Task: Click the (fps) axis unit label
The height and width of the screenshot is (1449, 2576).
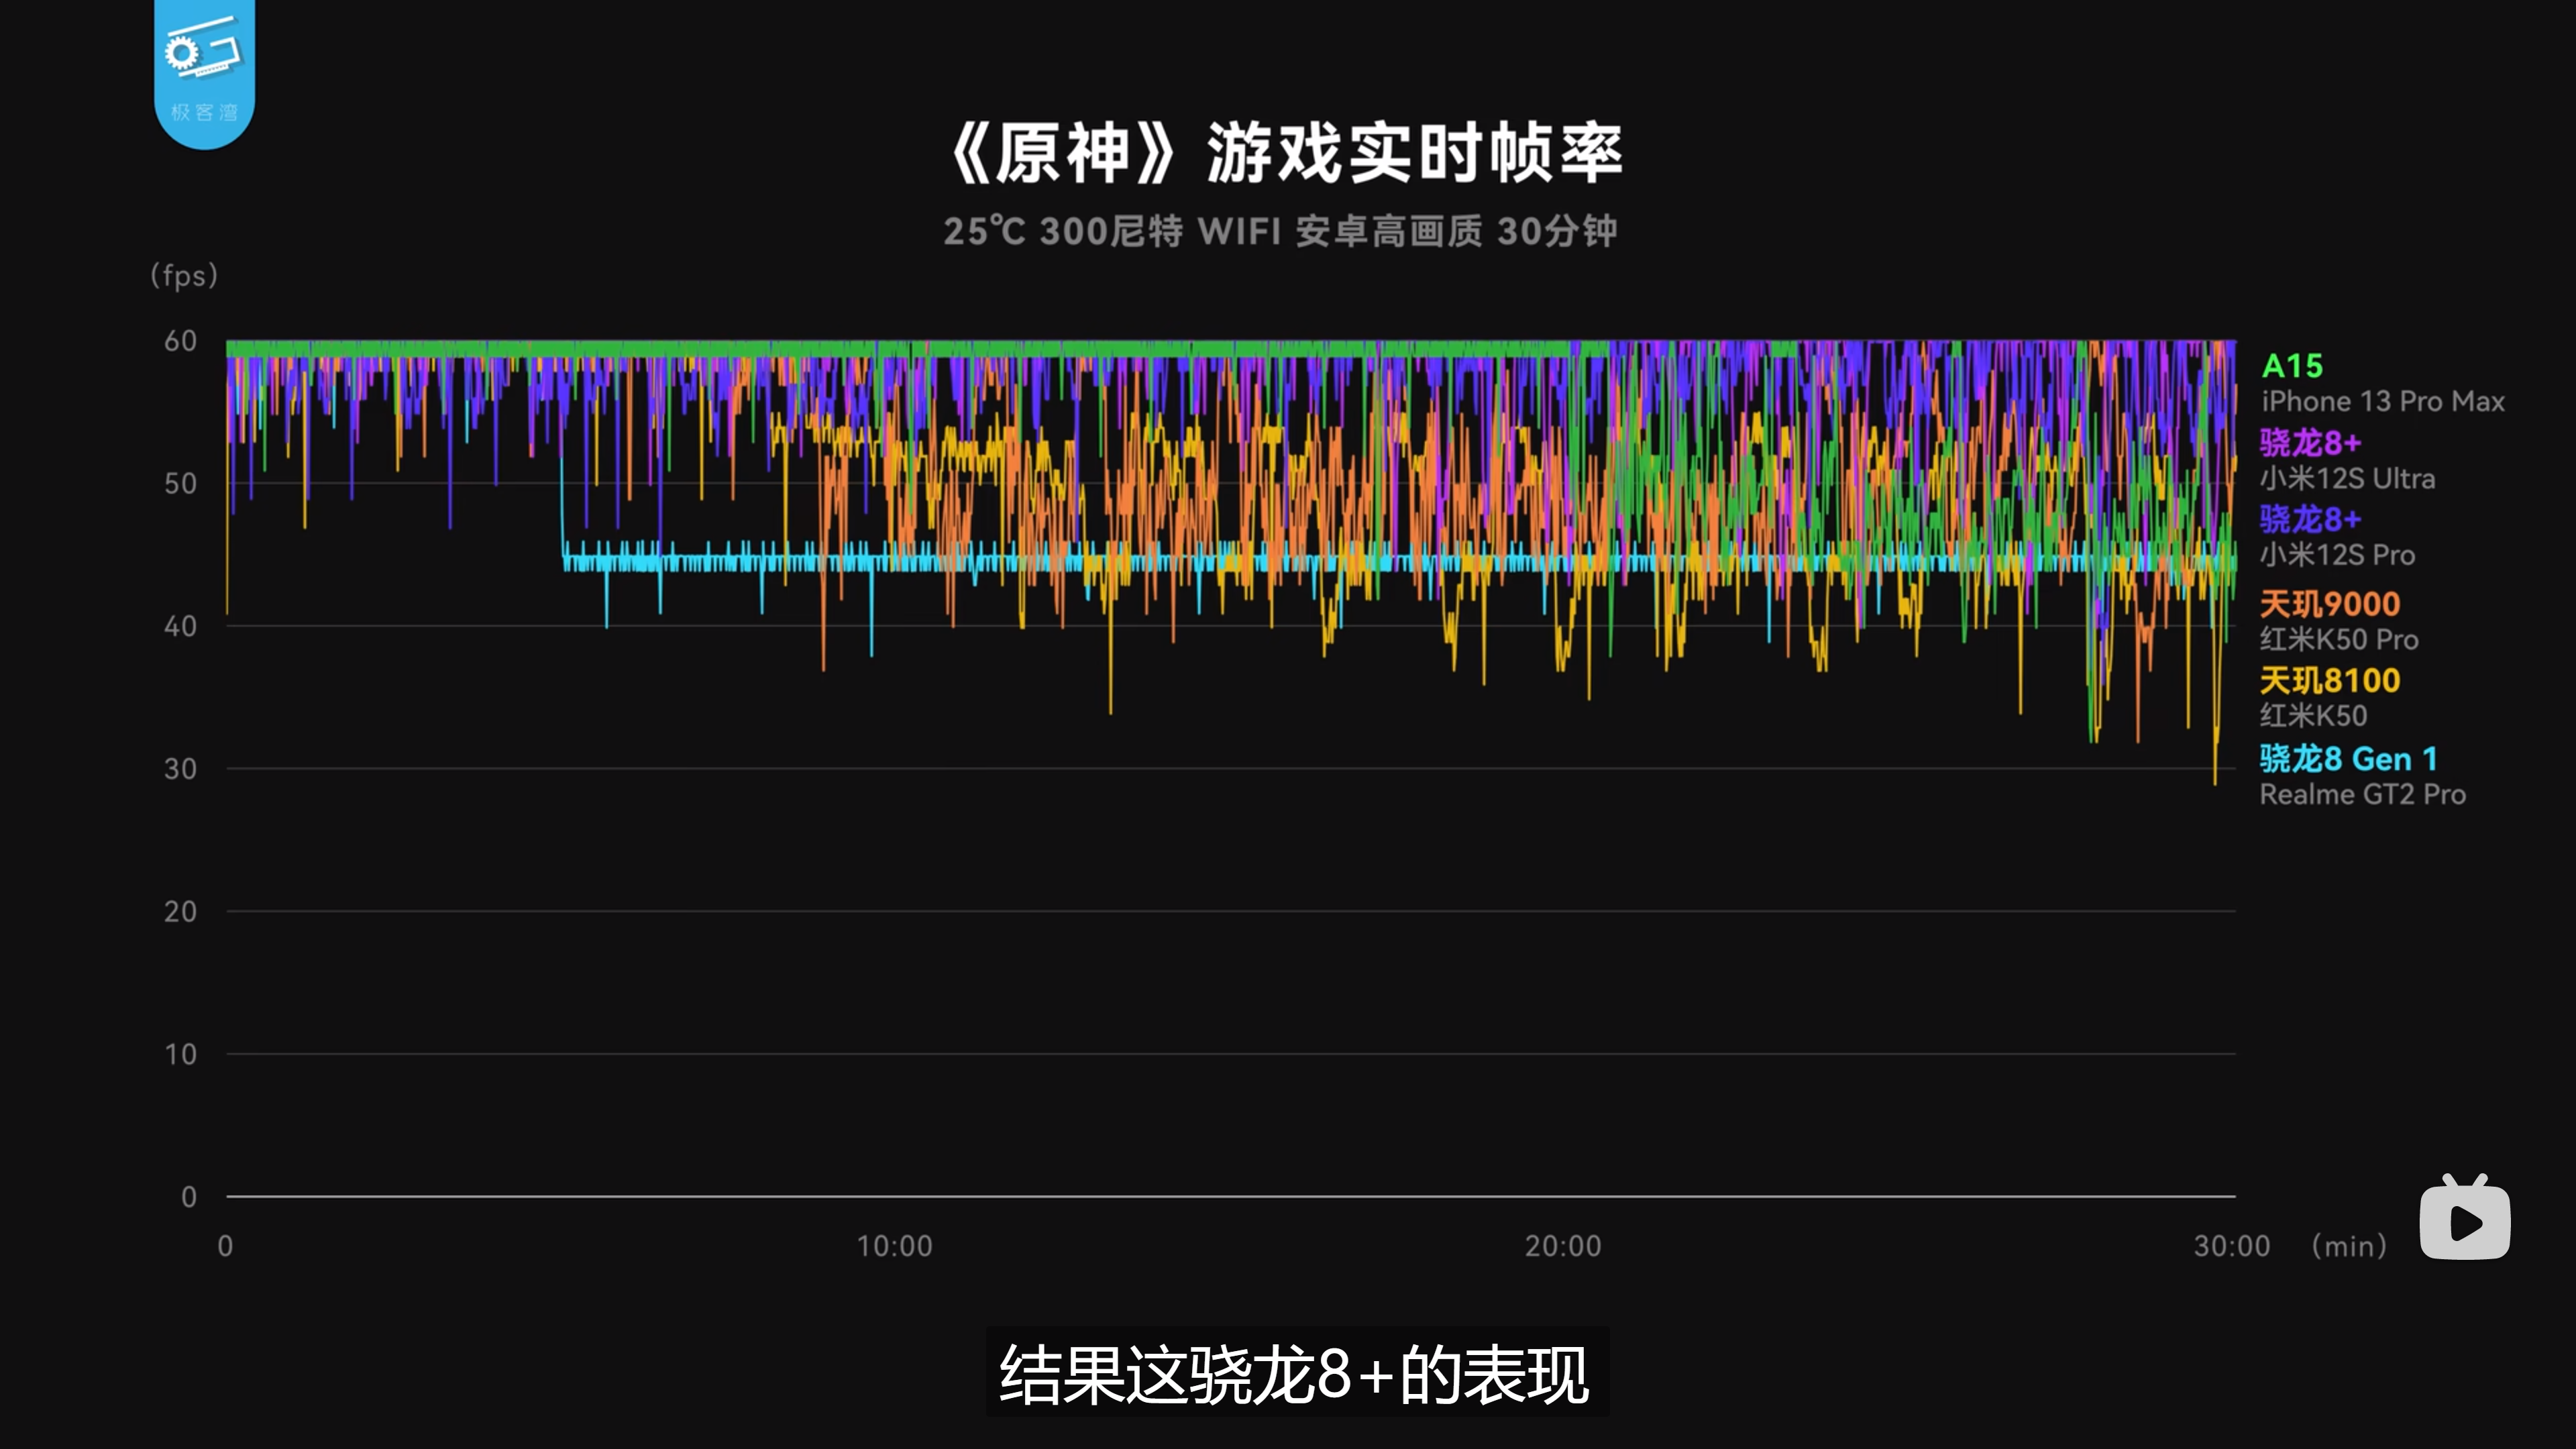Action: tap(184, 275)
